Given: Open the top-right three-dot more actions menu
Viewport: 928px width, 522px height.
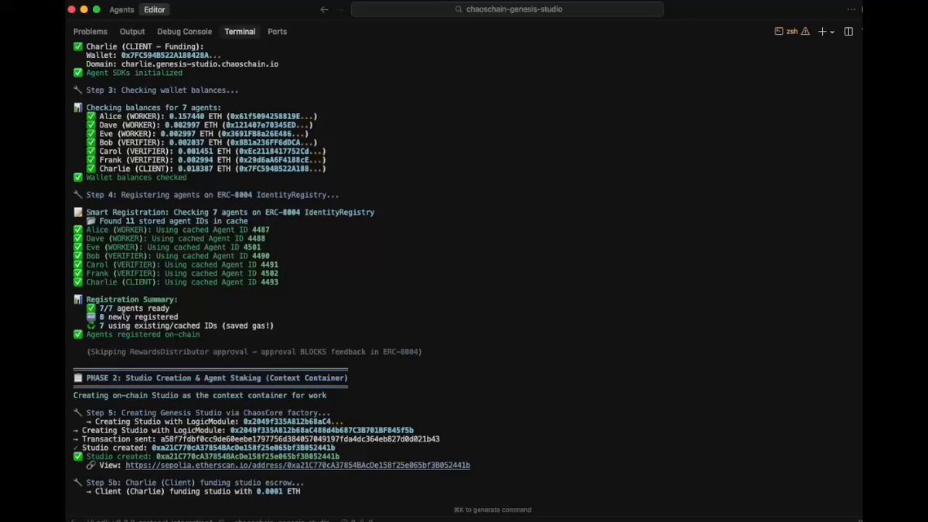Looking at the screenshot, I should (x=851, y=9).
